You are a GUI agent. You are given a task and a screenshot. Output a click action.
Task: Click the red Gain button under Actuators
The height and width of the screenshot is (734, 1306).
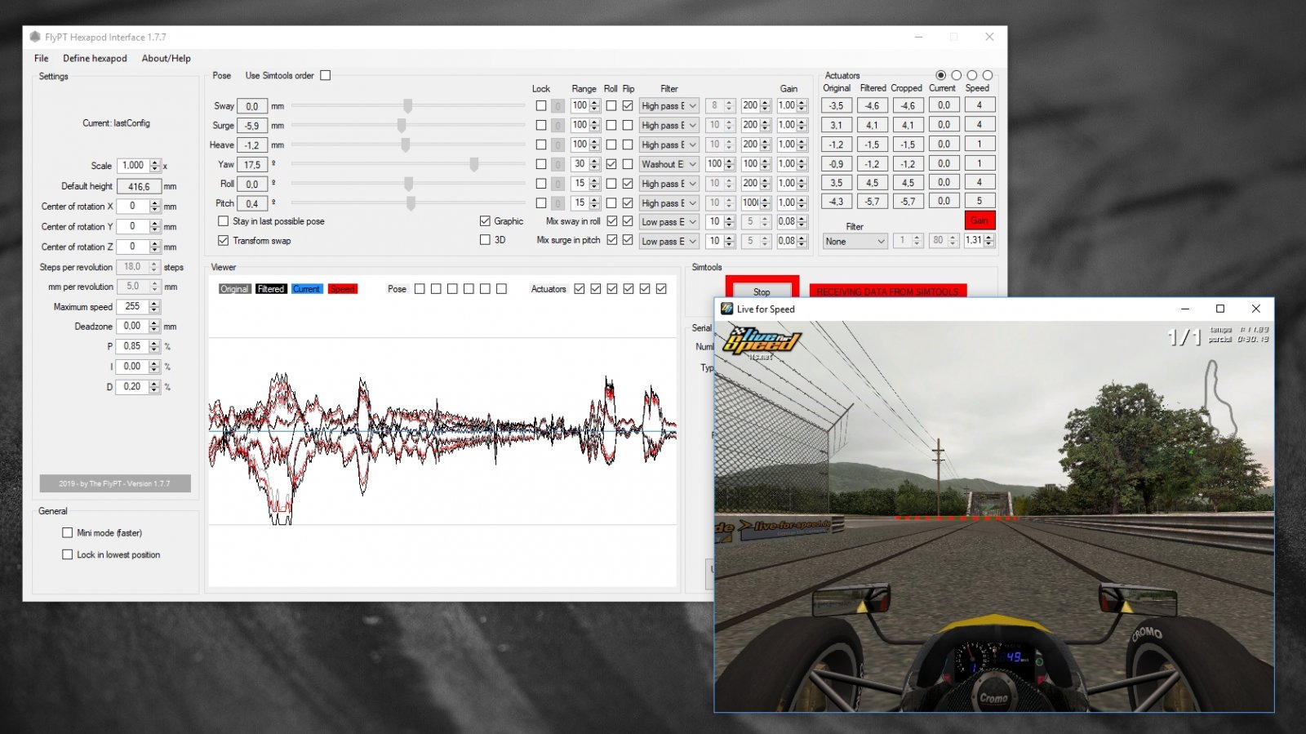tap(979, 220)
